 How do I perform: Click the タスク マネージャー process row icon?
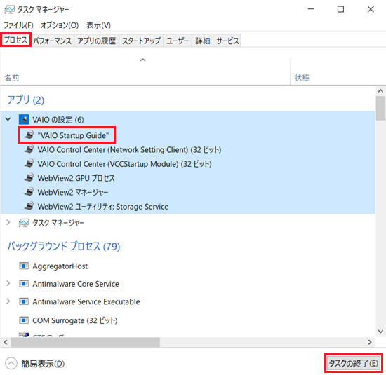[x=24, y=223]
